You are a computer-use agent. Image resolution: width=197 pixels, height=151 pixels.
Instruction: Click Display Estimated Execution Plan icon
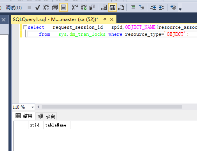(x=46, y=7)
